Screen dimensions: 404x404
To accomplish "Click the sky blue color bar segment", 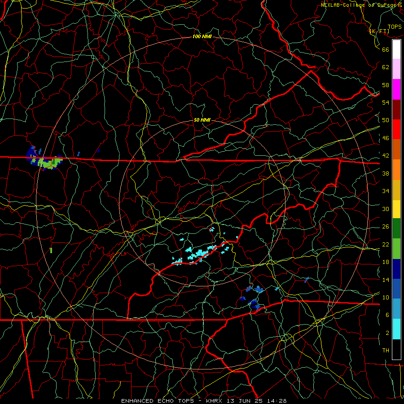I will point(396,309).
